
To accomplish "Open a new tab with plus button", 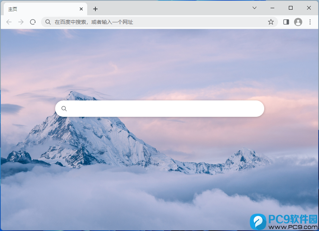I will (95, 9).
